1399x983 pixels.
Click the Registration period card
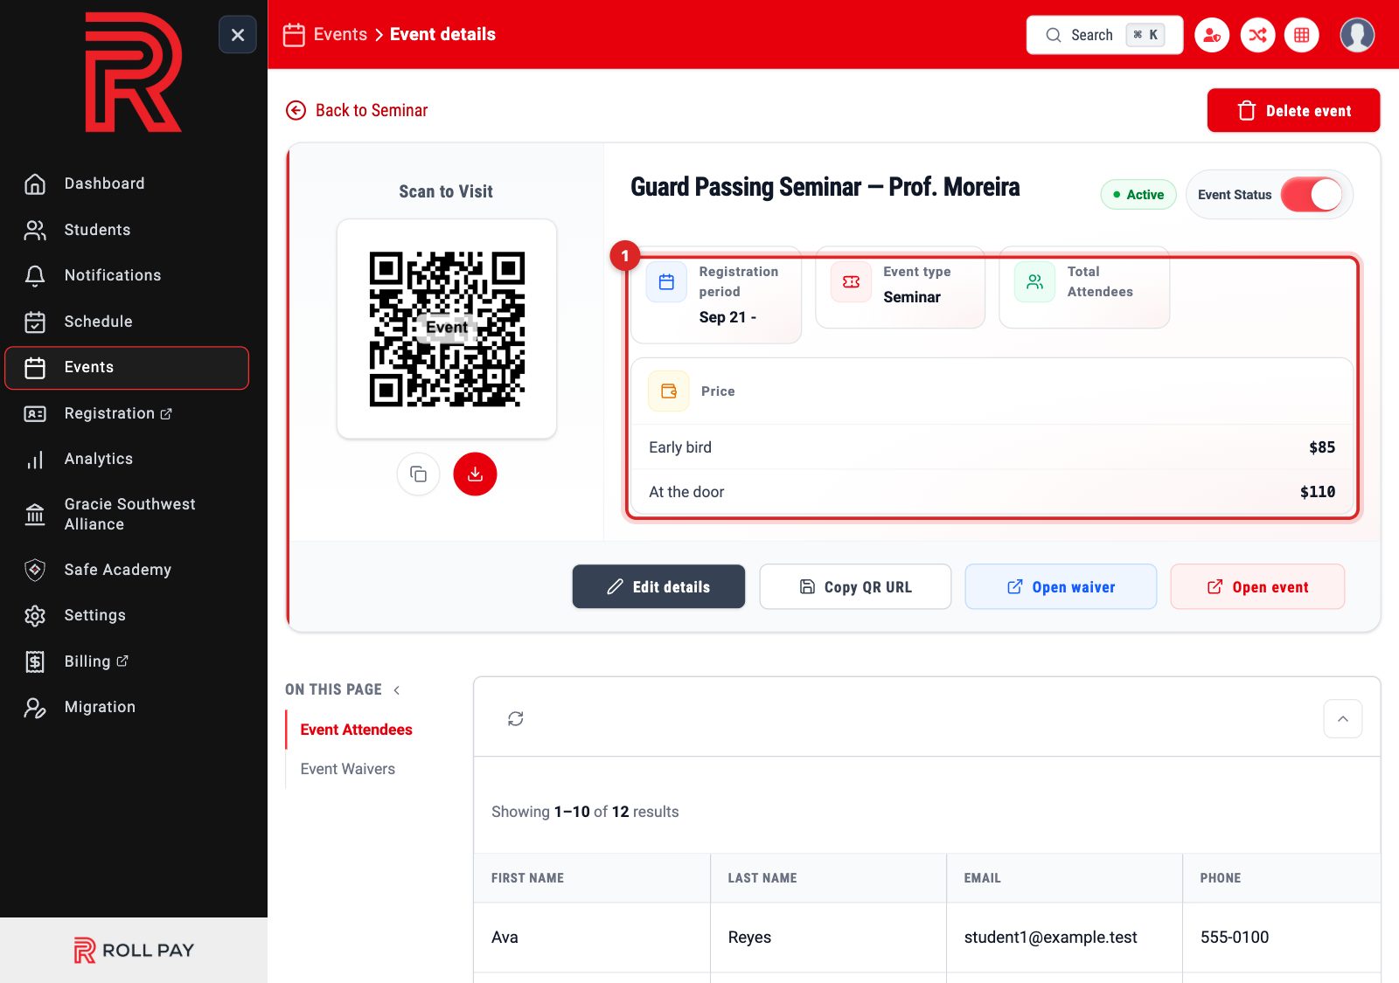pyautogui.click(x=716, y=295)
